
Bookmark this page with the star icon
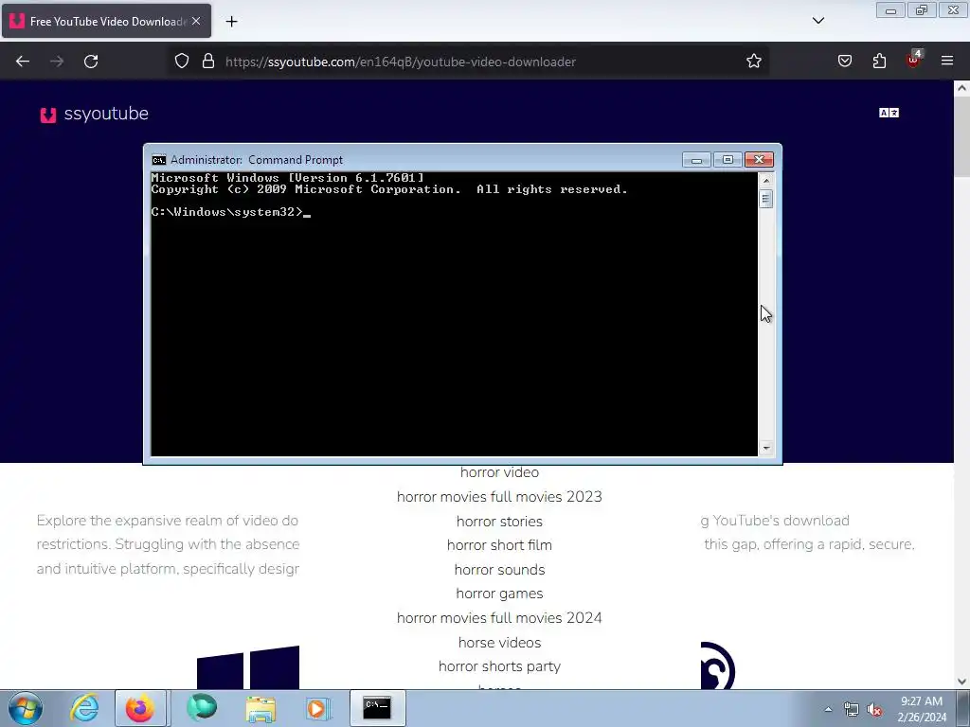click(753, 62)
